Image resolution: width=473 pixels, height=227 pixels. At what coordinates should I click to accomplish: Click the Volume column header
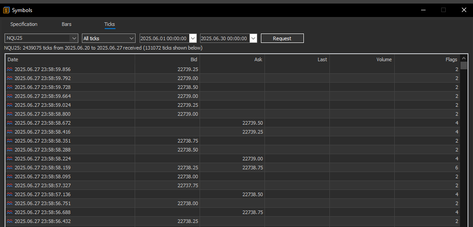(362, 59)
